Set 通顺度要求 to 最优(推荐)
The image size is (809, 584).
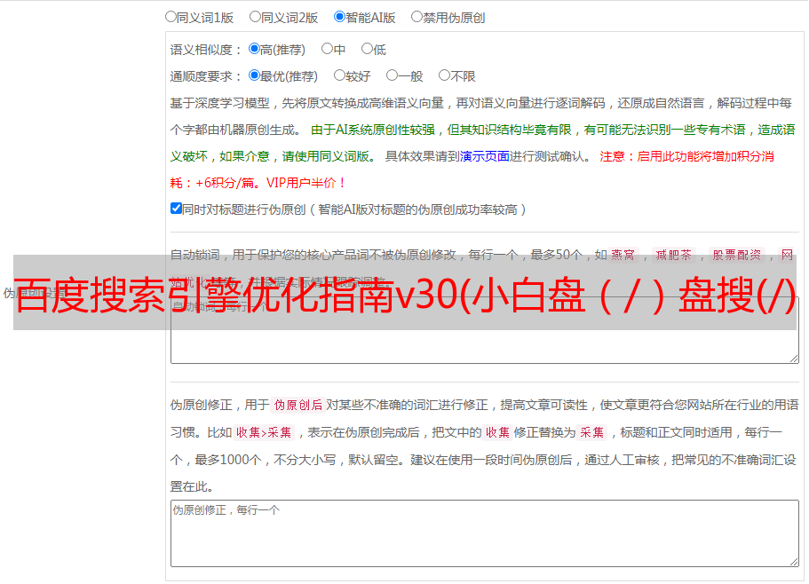254,75
